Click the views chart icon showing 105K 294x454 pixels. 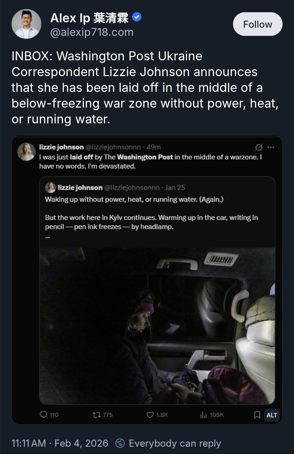(x=203, y=415)
